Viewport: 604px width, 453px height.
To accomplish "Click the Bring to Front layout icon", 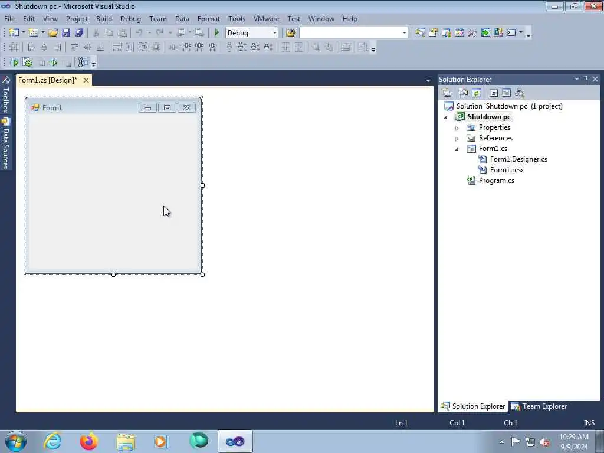I will (316, 47).
